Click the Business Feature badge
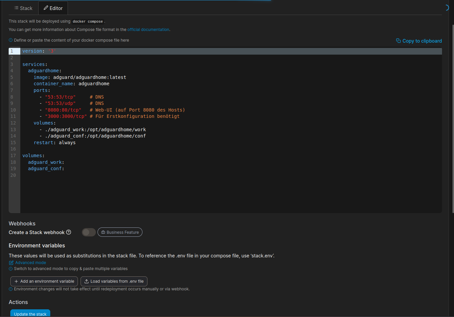The image size is (454, 317). click(120, 232)
